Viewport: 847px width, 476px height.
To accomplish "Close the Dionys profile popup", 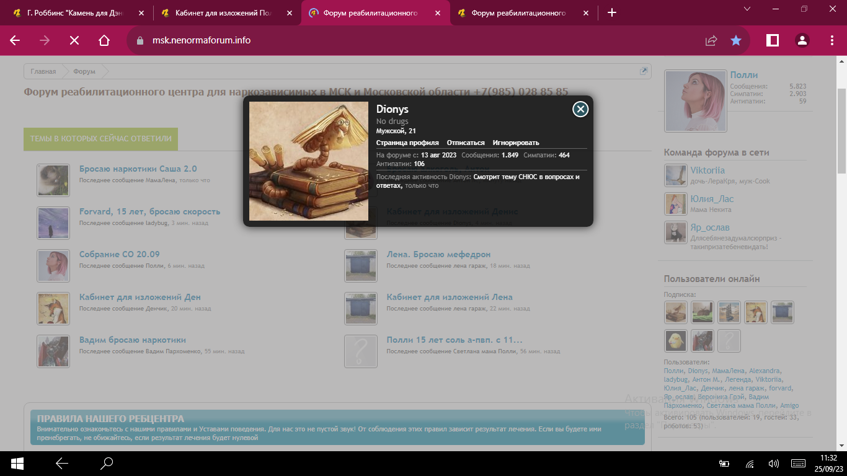I will (x=580, y=110).
